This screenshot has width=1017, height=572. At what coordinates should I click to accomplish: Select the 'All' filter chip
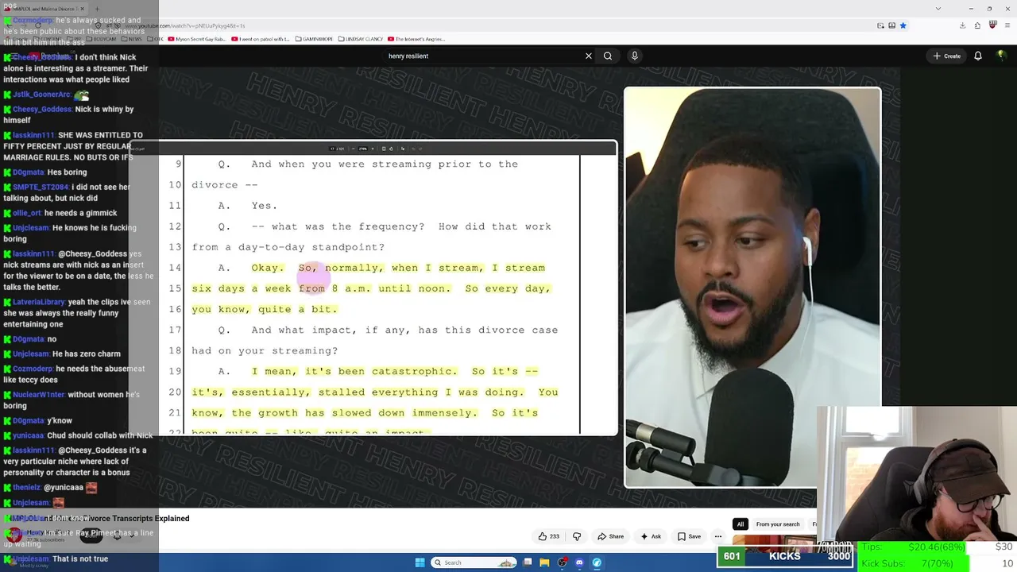click(x=740, y=524)
